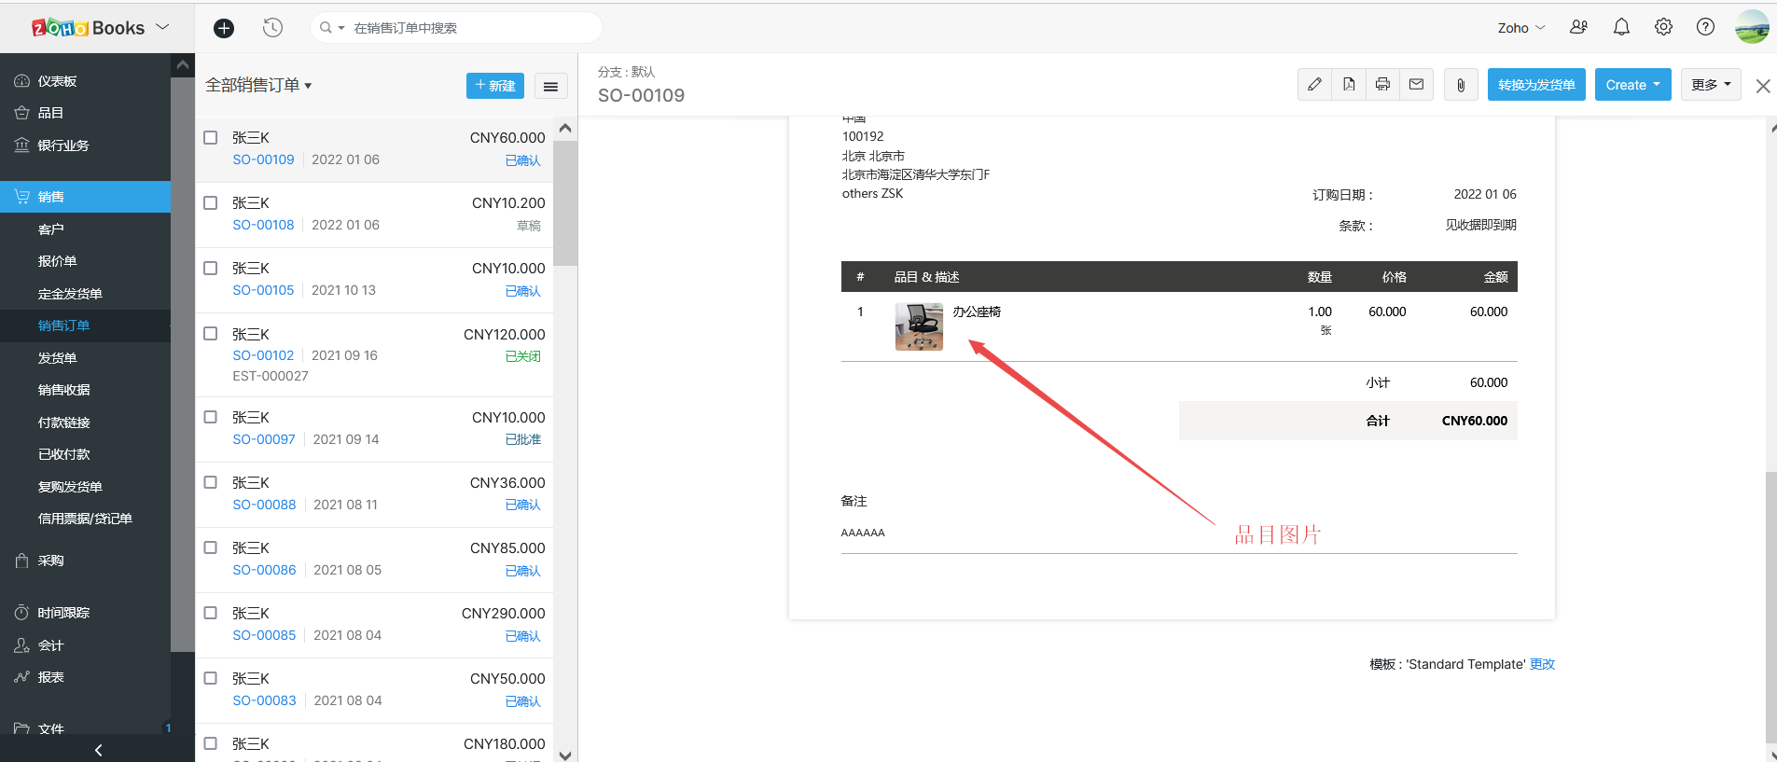Open the notifications bell
Screen dimensions: 1777x762
[x=1621, y=27]
